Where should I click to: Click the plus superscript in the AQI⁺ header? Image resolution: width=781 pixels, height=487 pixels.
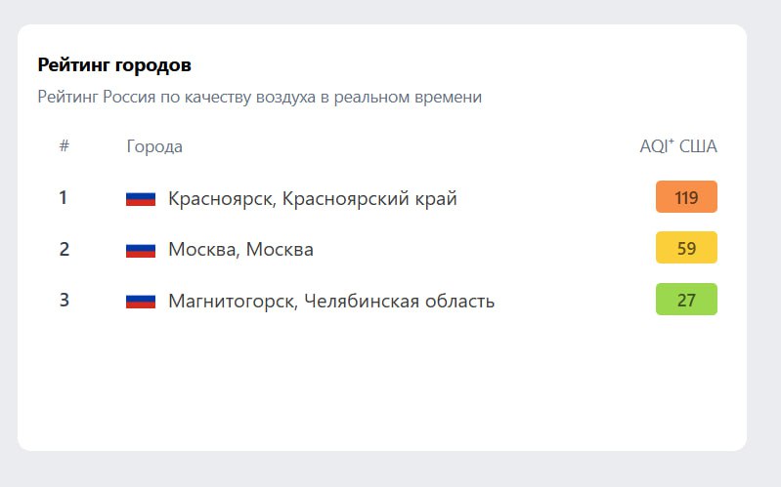[672, 142]
